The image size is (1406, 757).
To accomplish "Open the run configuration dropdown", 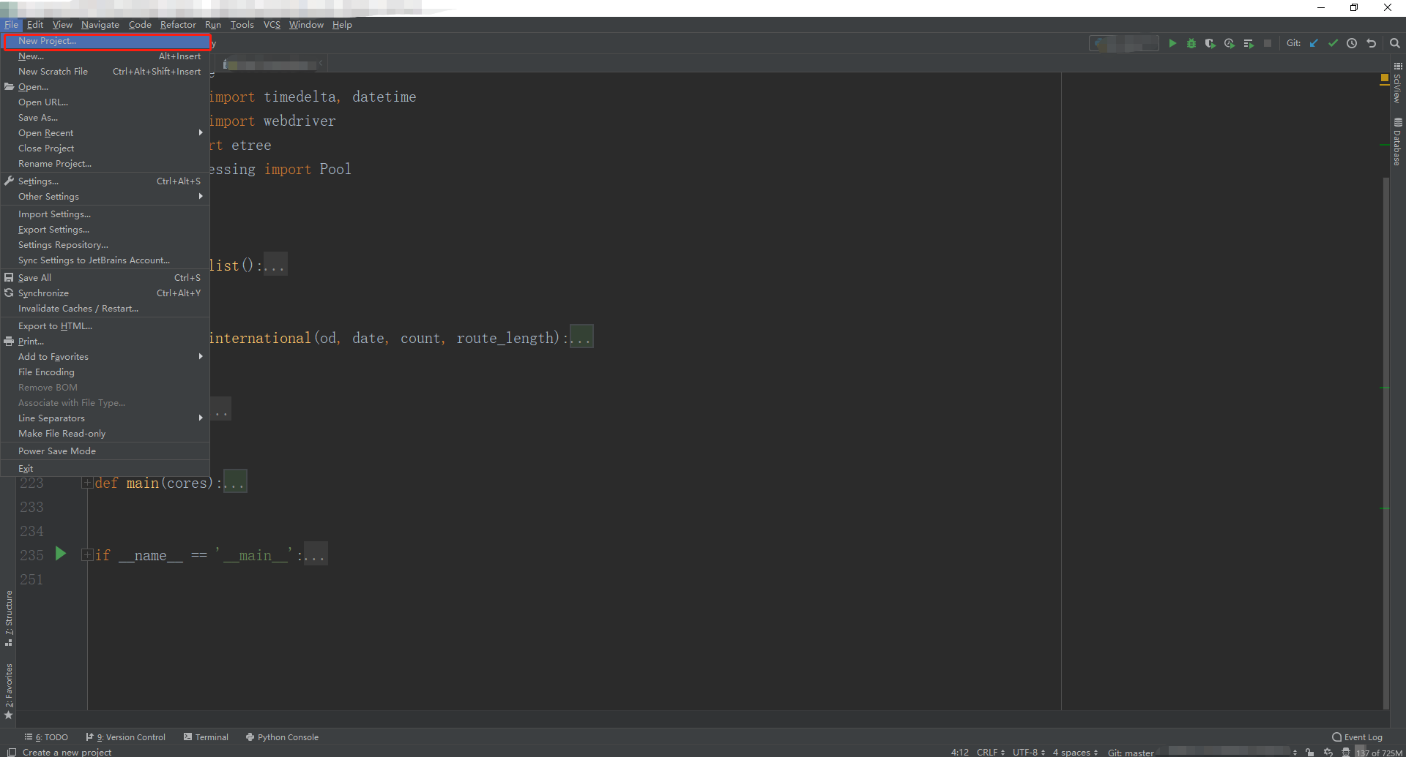I will pos(1124,43).
